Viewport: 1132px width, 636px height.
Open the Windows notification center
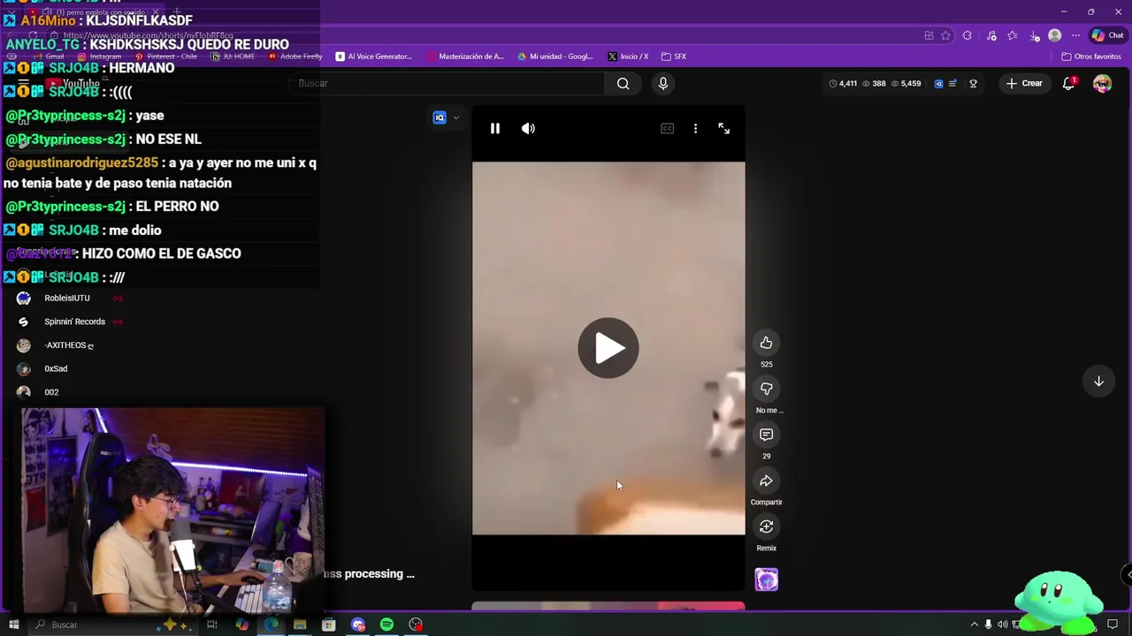point(1113,625)
